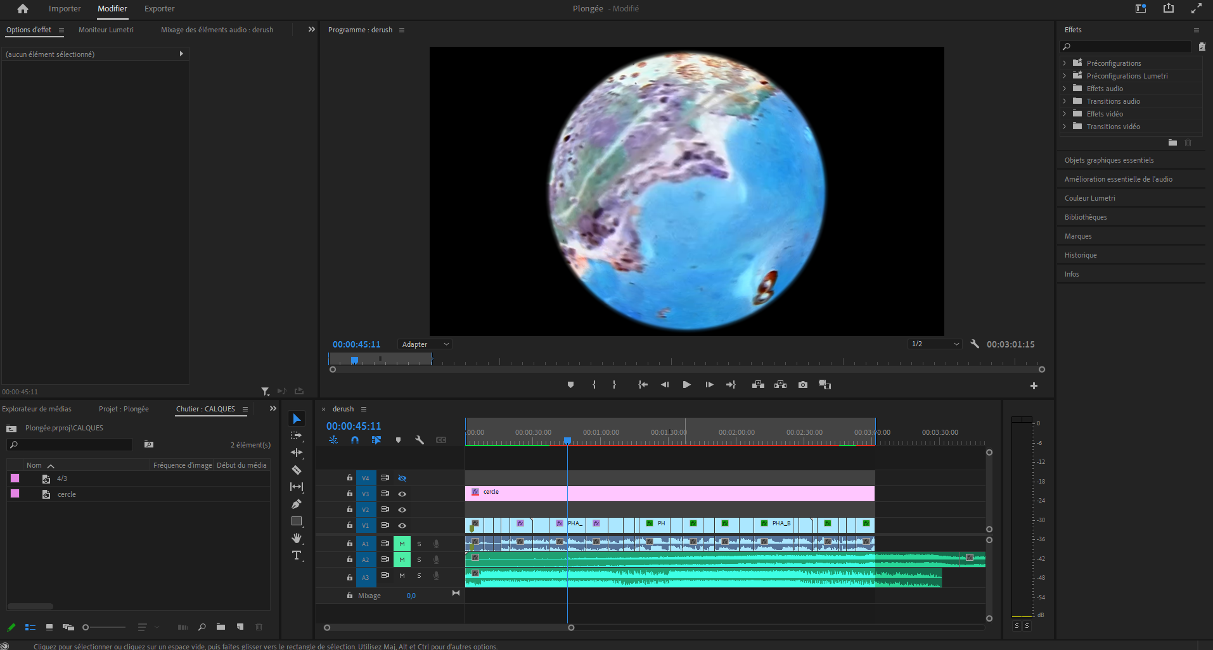1213x650 pixels.
Task: Choose the Hand tool
Action: [296, 538]
